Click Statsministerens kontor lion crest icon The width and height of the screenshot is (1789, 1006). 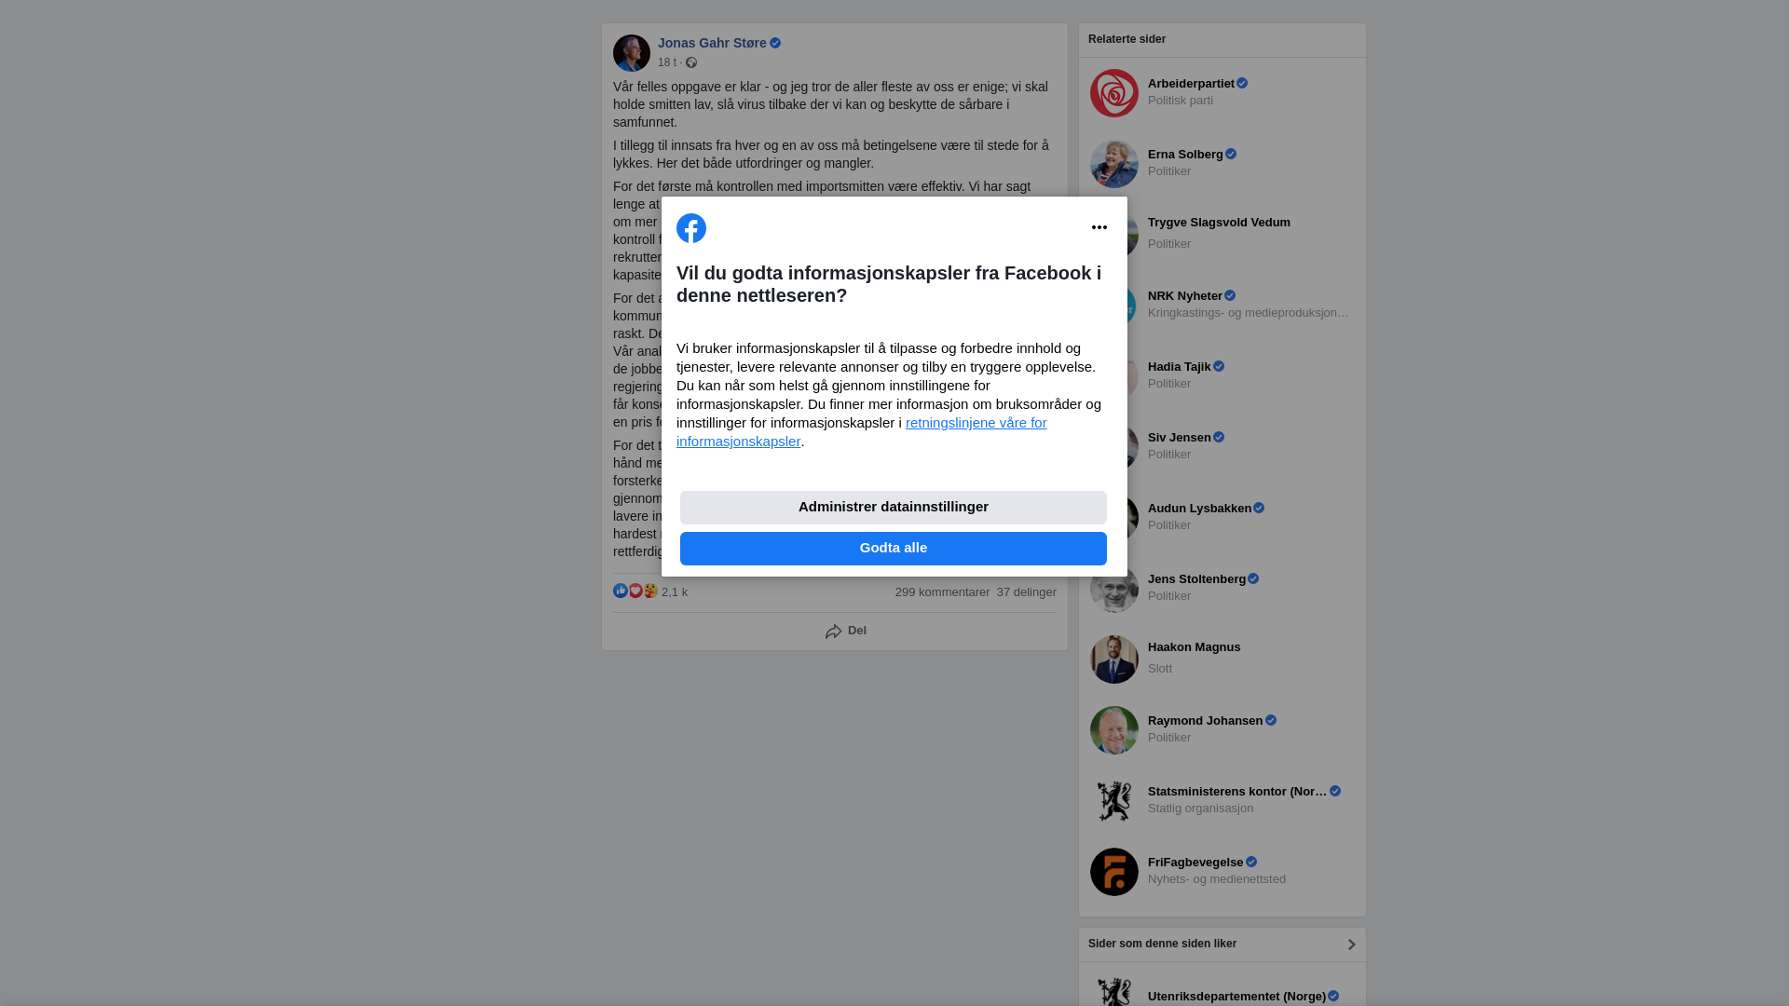[1114, 801]
